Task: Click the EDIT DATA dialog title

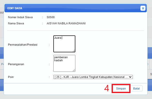Action: pos(15,8)
